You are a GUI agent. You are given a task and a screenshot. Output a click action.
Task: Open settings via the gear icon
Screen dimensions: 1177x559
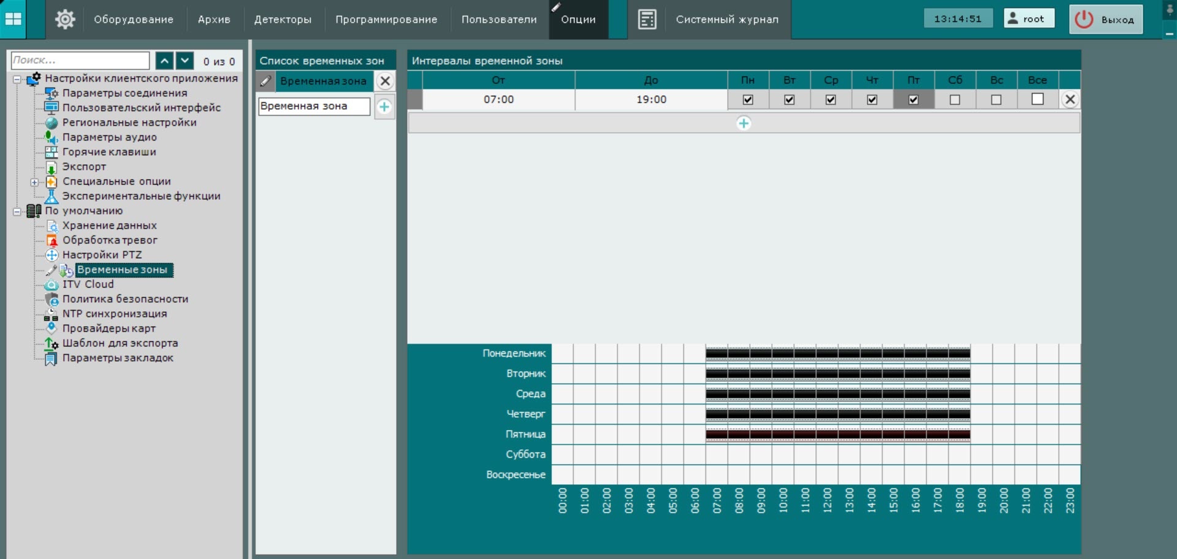pos(65,20)
